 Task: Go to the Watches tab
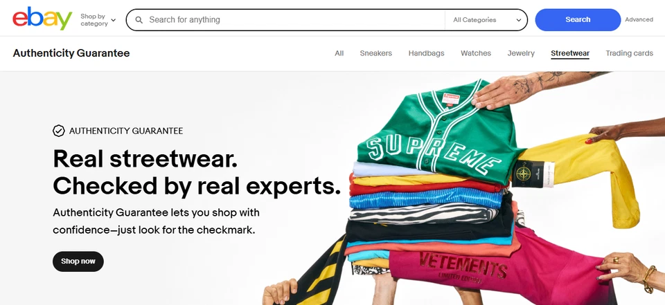coord(476,53)
